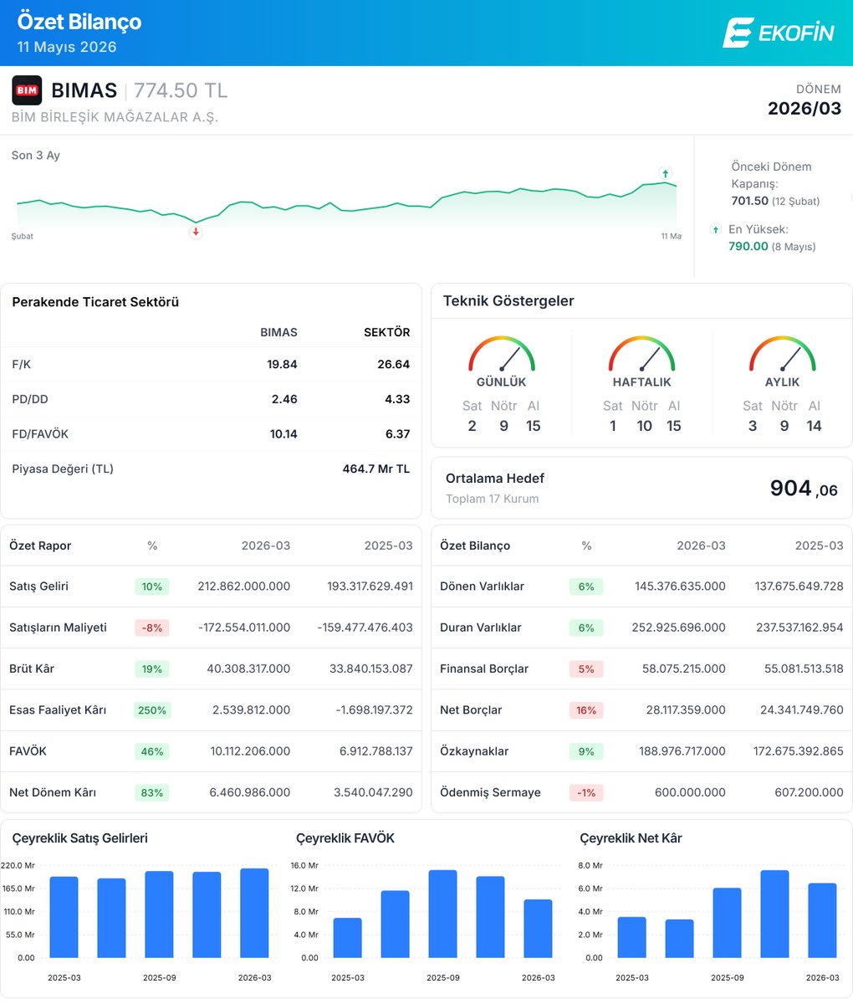Click the three-month price line chart
This screenshot has width=853, height=1004.
click(347, 205)
